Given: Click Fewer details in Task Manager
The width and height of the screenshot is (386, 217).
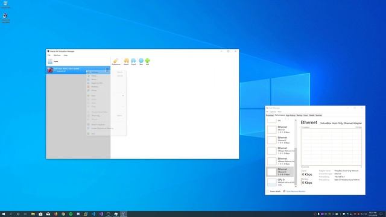Looking at the screenshot, I should pyautogui.click(x=273, y=191).
